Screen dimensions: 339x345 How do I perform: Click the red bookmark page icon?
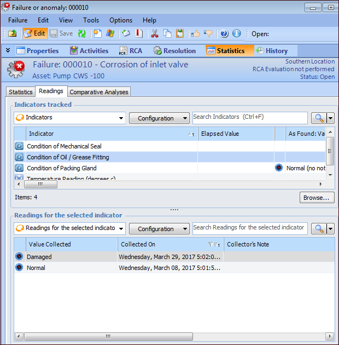pyautogui.click(x=139, y=33)
